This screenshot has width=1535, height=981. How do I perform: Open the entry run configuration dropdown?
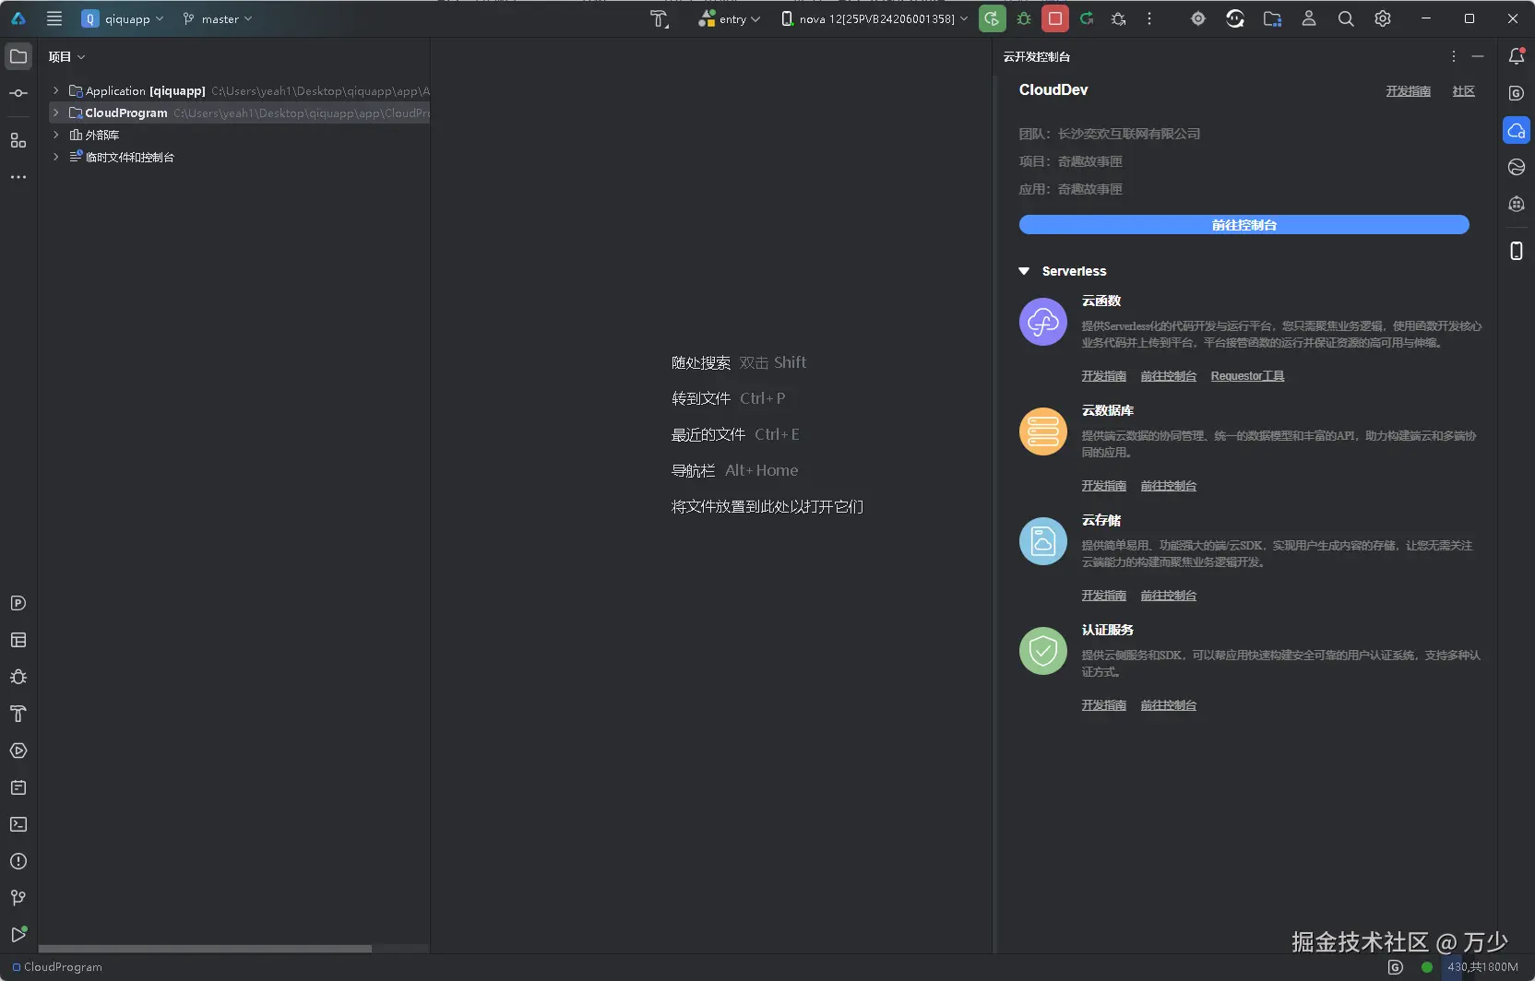click(x=730, y=18)
